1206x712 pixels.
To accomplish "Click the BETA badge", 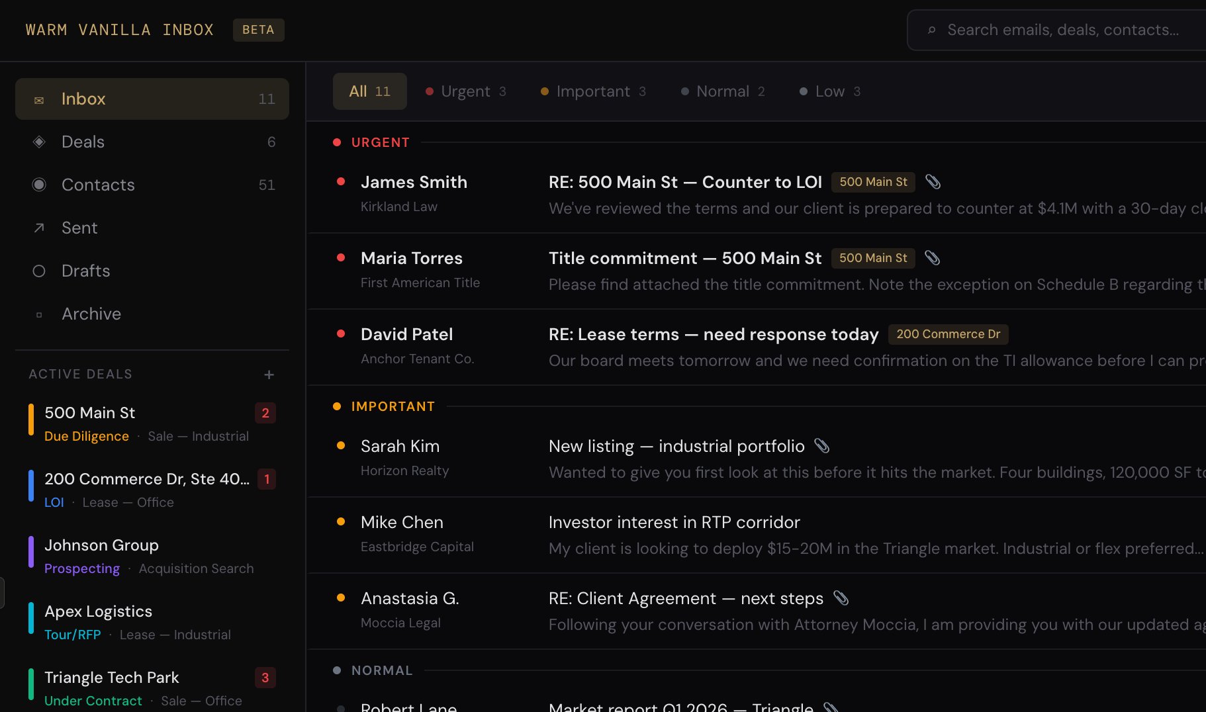I will (x=258, y=30).
